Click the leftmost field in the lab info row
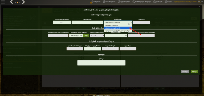The height and width of the screenshot is (96, 204). point(75,49)
